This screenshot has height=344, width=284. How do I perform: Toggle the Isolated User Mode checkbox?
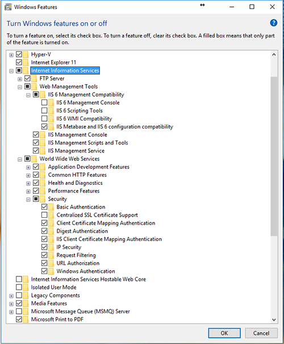point(19,287)
